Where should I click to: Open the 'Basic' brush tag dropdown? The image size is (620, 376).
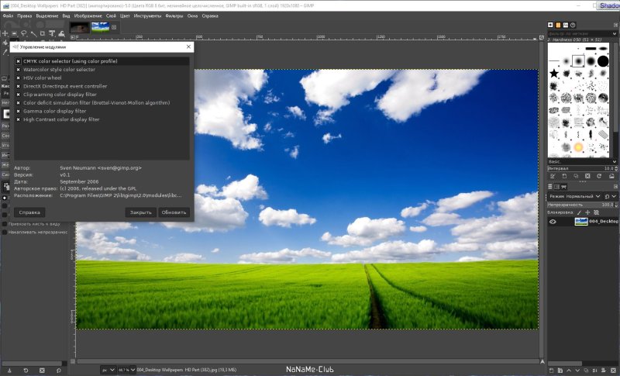[x=614, y=162]
